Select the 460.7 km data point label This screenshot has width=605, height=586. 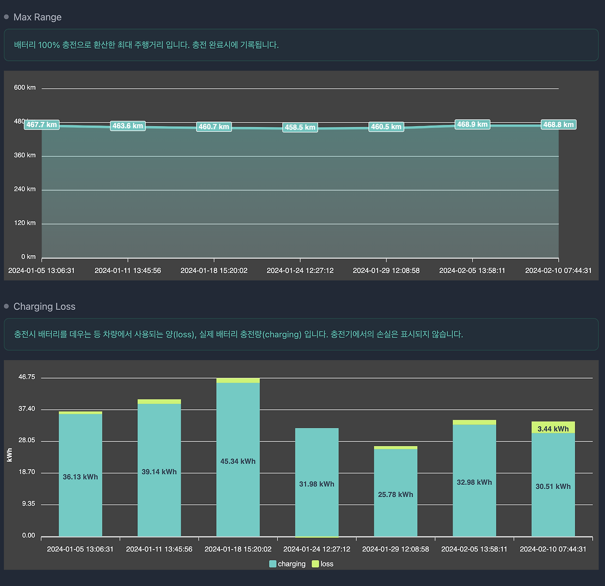tap(214, 127)
